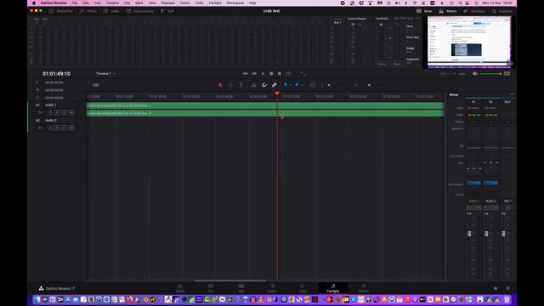The image size is (544, 306).
Task: Open the Workspace menu
Action: pyautogui.click(x=235, y=3)
